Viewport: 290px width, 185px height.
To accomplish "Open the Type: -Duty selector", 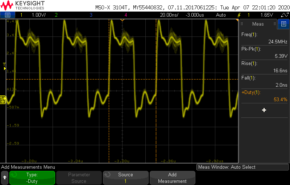I will (x=32, y=178).
